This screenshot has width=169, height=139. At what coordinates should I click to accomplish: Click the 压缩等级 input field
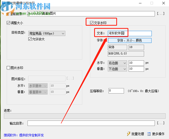[116, 91]
